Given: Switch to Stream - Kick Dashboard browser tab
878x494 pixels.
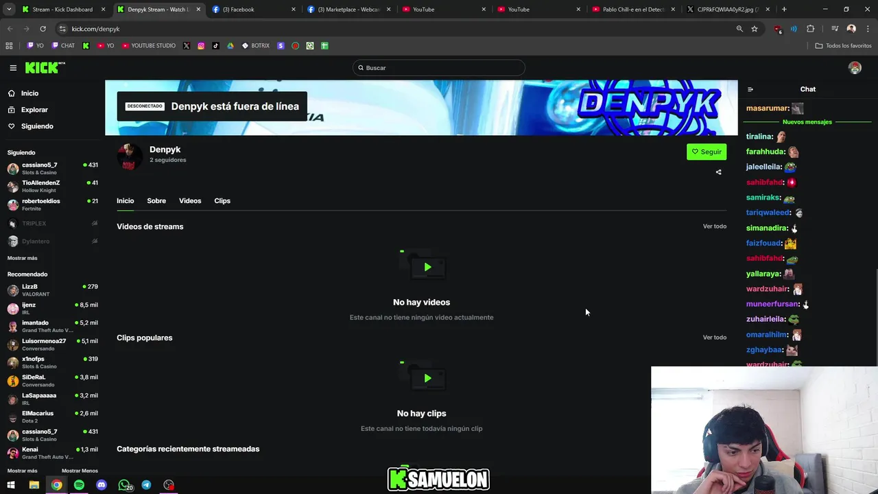Looking at the screenshot, I should [64, 10].
